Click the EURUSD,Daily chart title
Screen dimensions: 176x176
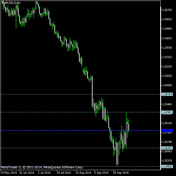click(x=11, y=3)
